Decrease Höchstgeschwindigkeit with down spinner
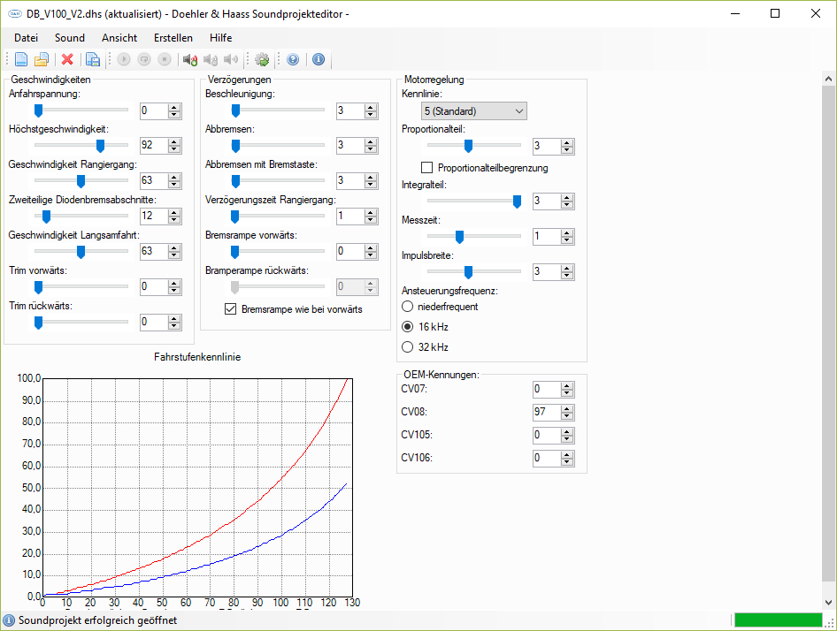This screenshot has height=631, width=837. [174, 149]
